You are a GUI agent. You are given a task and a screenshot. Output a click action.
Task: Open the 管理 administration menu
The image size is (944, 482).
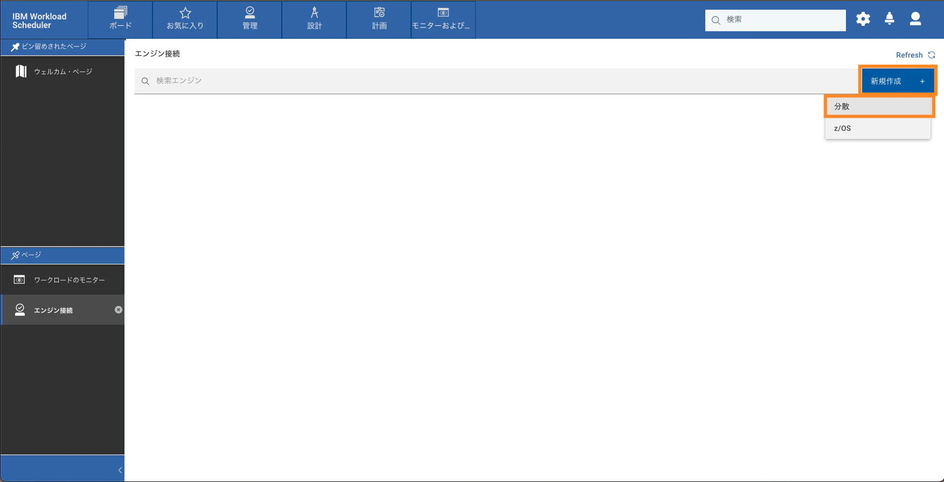pyautogui.click(x=249, y=19)
